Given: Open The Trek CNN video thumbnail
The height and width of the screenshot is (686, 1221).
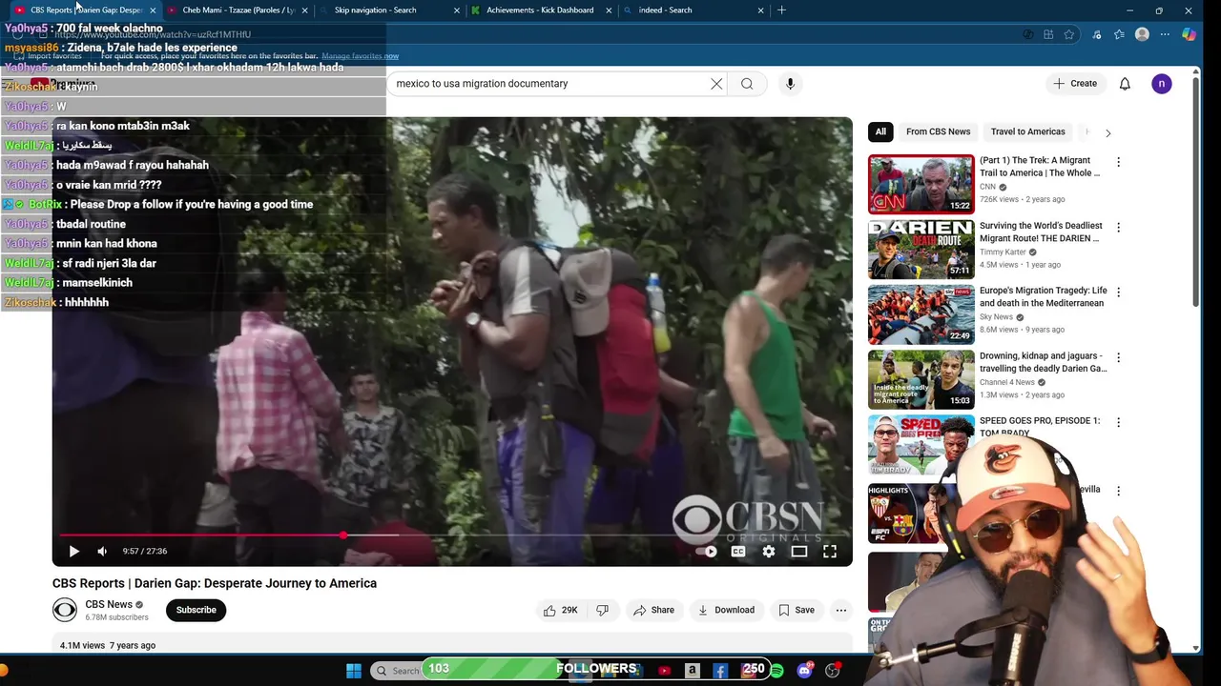Looking at the screenshot, I should pos(921,184).
